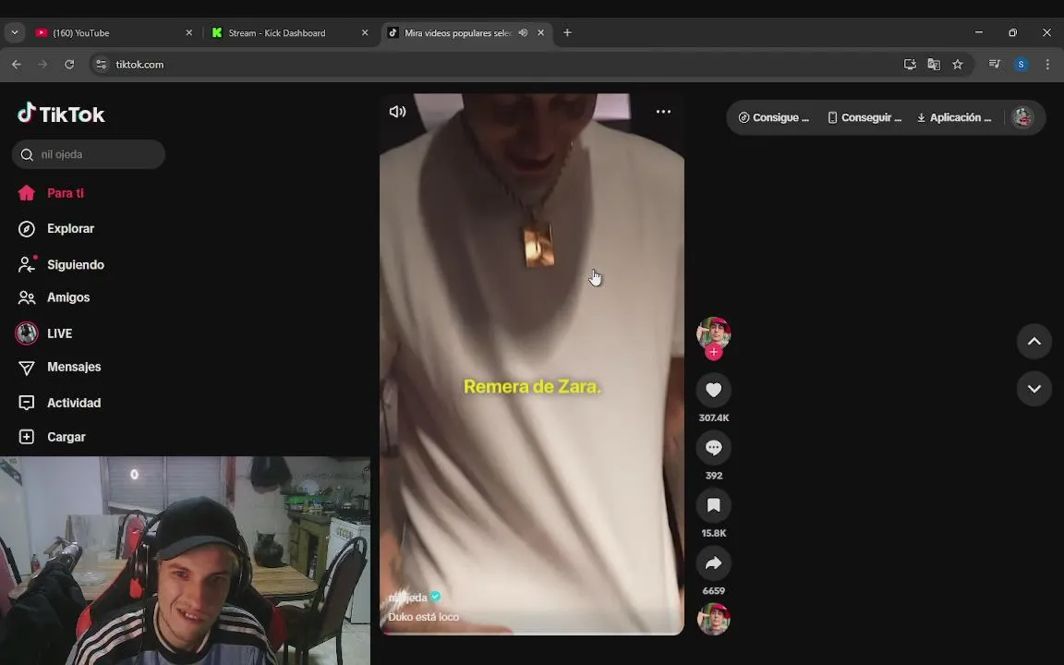Mute the TikTok tab via speaker icon
This screenshot has width=1064, height=665.
coord(523,32)
